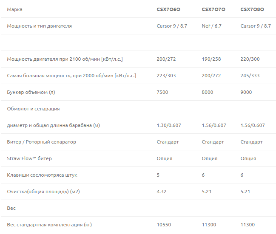Click the 190/258 power cell

[x=211, y=59]
